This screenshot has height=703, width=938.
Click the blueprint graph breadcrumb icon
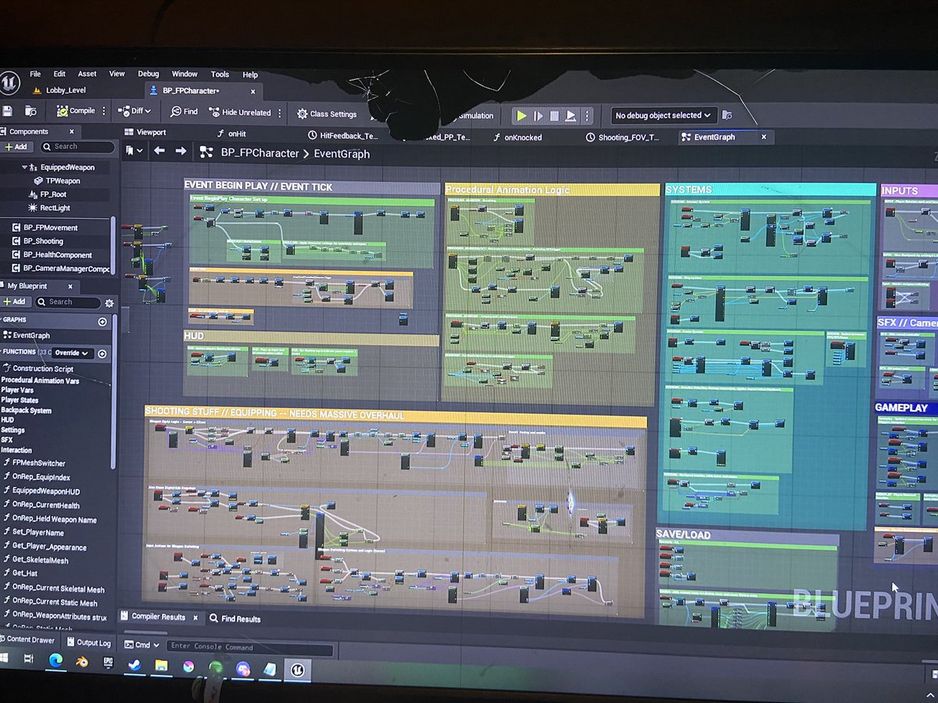(x=206, y=152)
